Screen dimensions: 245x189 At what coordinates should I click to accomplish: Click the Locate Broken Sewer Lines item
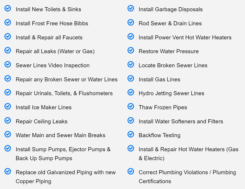pos(173,65)
